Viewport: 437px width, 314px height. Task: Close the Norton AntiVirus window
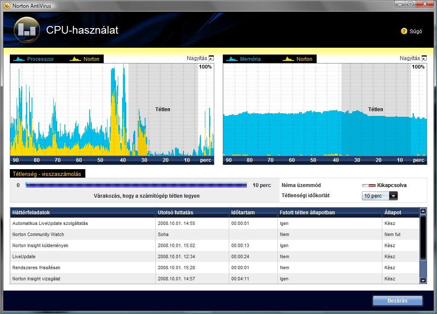425,4
